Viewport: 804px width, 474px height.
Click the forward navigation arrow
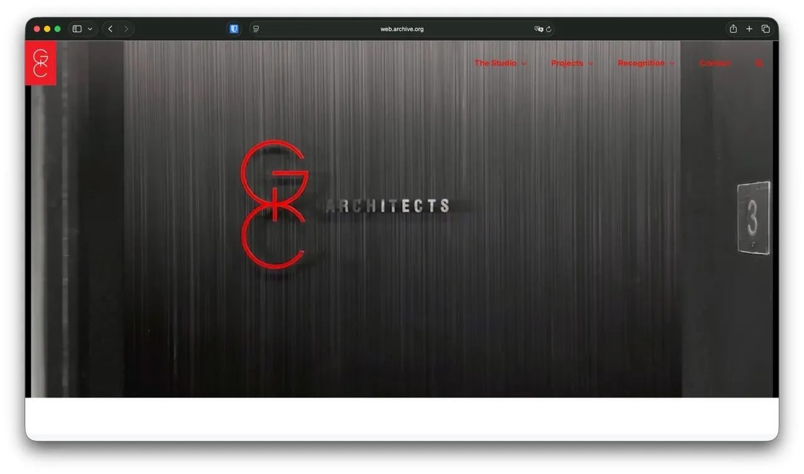click(126, 28)
